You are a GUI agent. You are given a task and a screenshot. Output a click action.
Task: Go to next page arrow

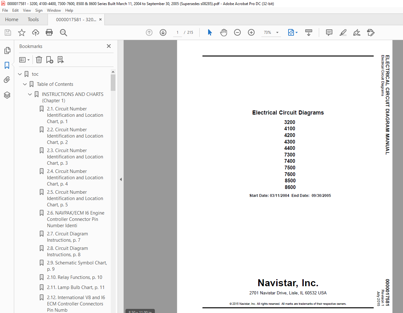click(163, 32)
